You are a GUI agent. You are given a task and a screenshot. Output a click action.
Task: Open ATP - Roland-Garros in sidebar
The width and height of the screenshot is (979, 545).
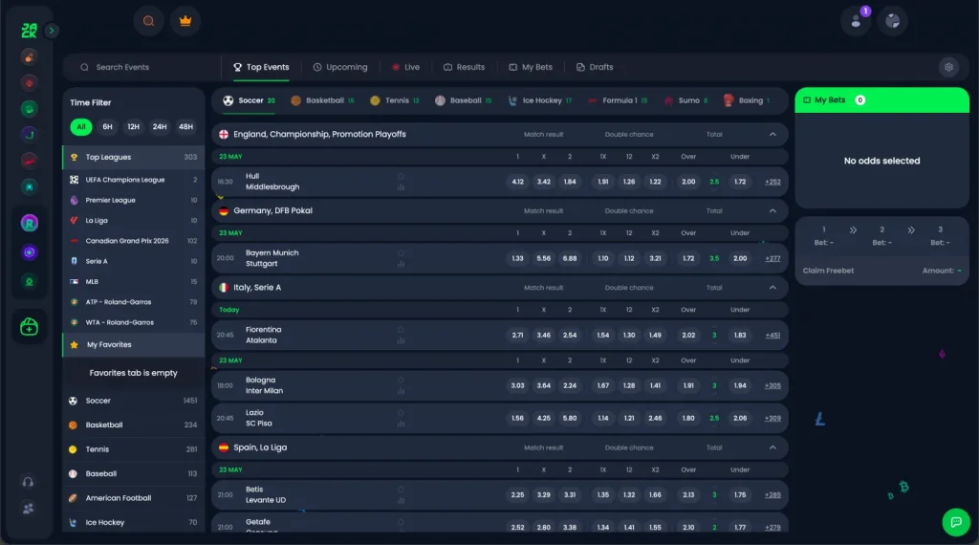(134, 302)
